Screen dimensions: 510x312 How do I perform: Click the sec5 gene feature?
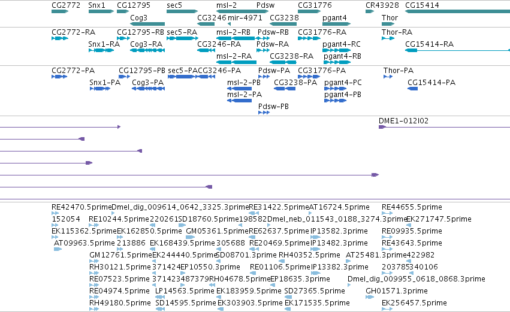(182, 11)
